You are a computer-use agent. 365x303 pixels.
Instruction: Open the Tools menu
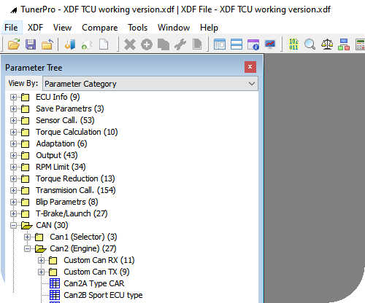[x=138, y=28]
